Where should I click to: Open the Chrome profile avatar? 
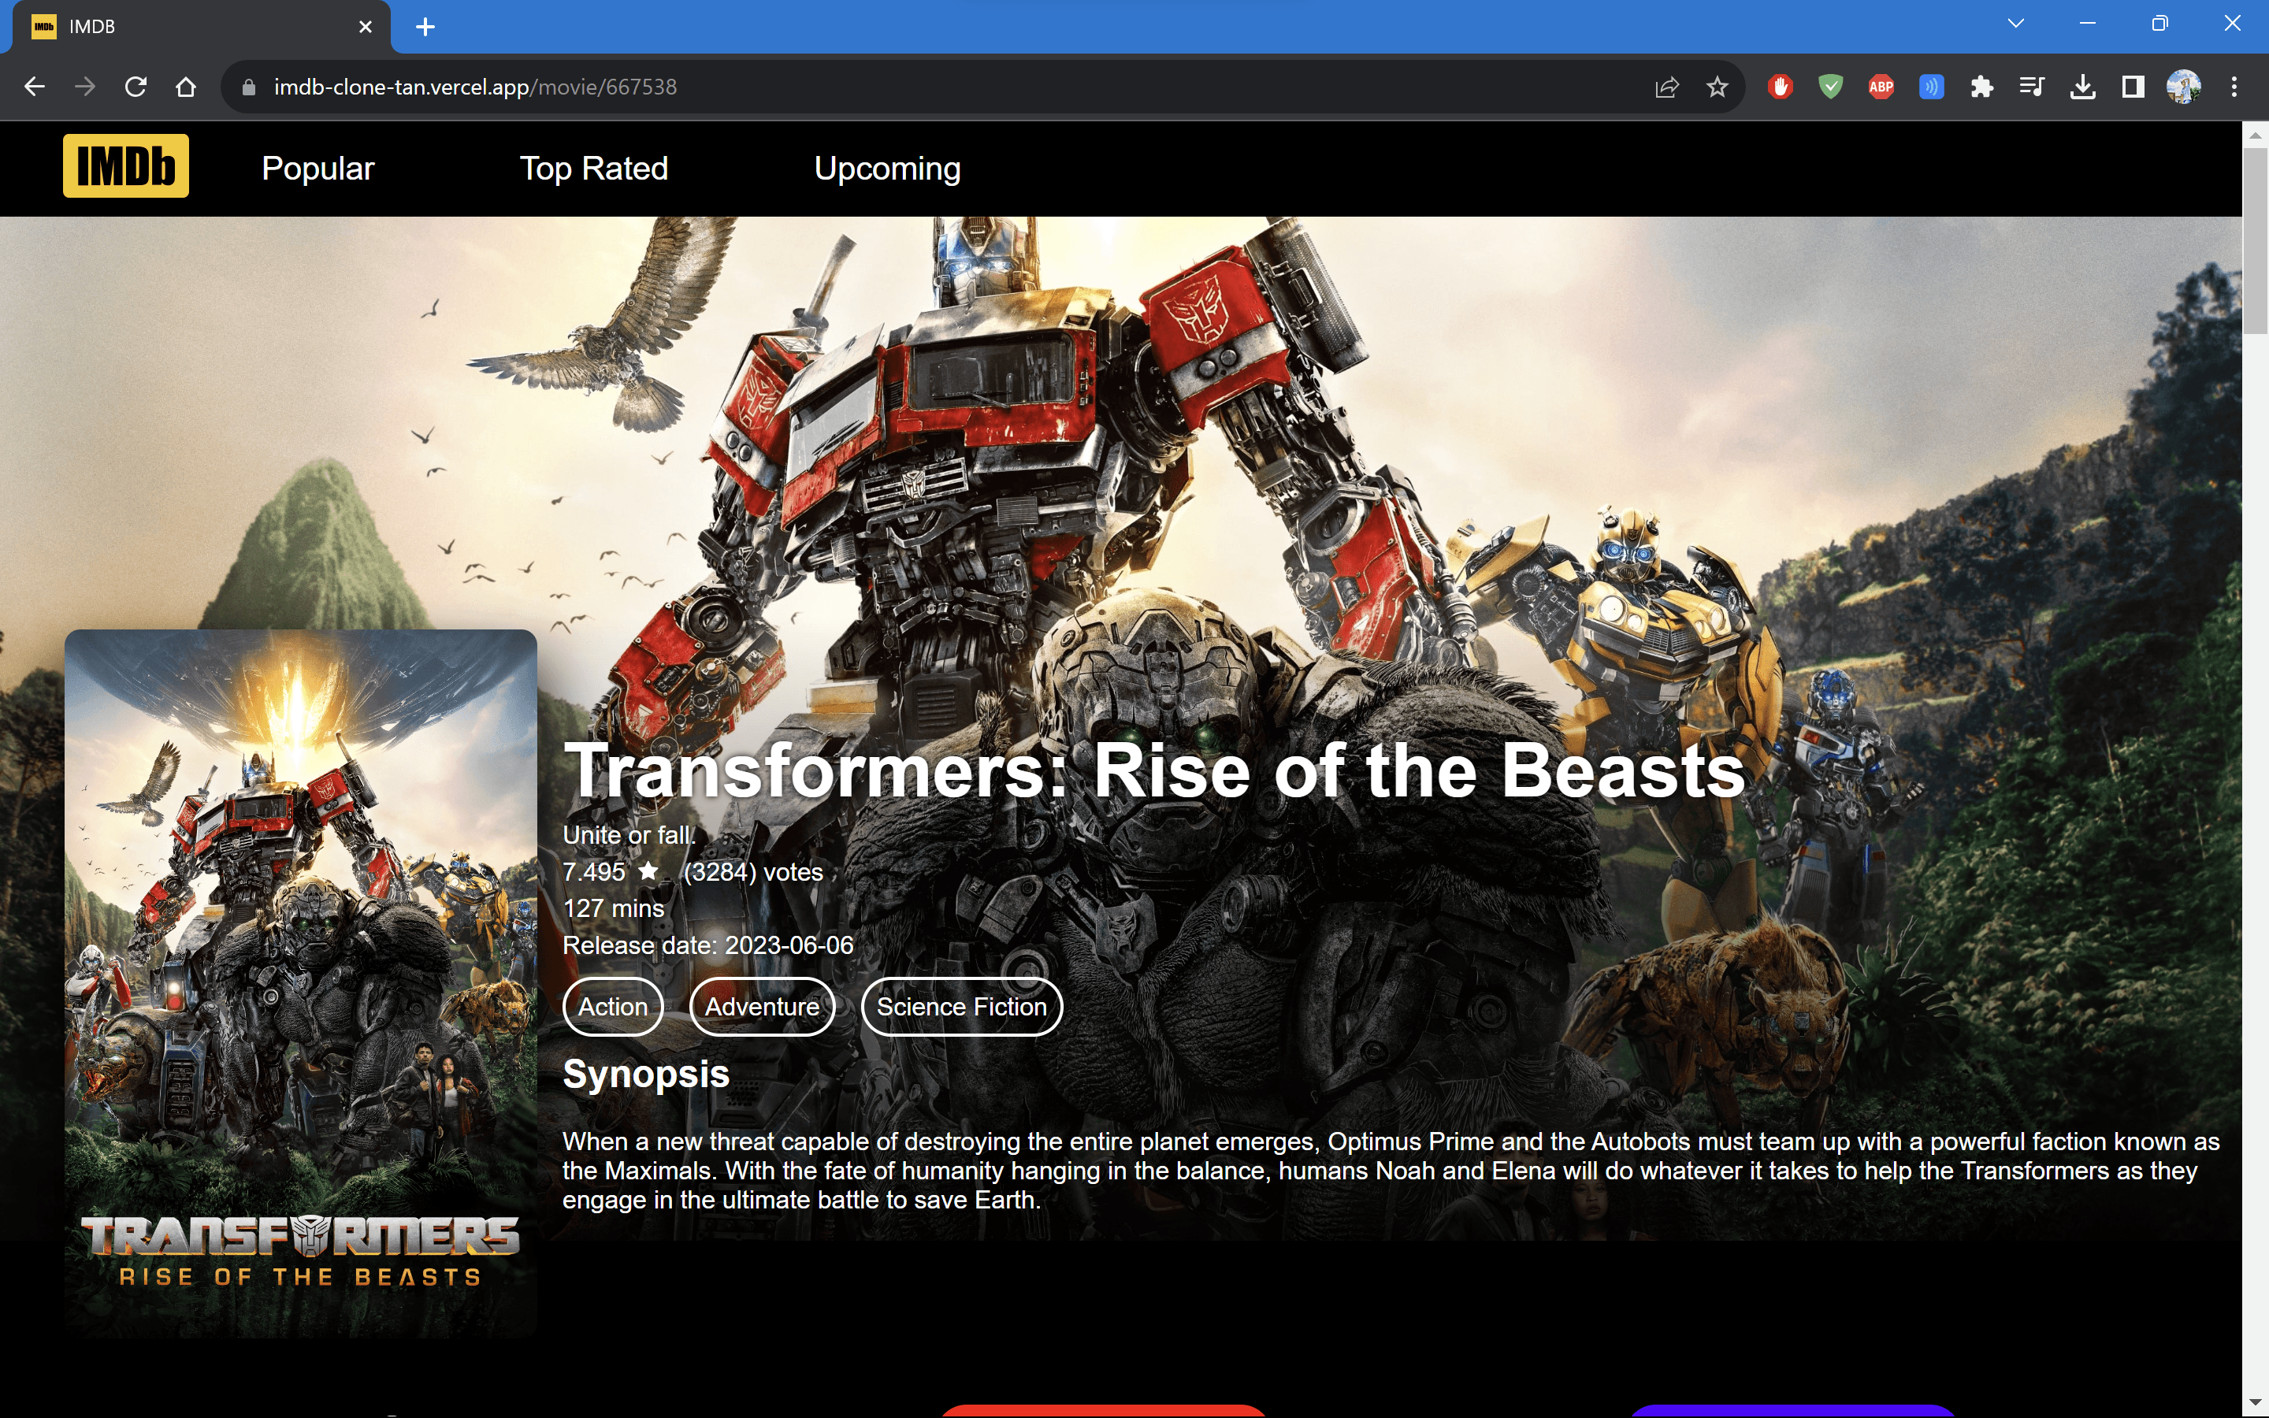2184,87
